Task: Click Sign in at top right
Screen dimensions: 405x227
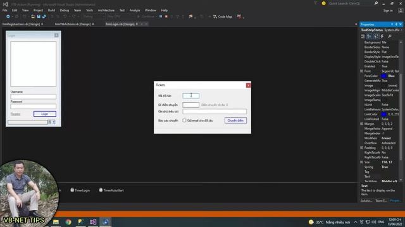Action: tap(388, 11)
